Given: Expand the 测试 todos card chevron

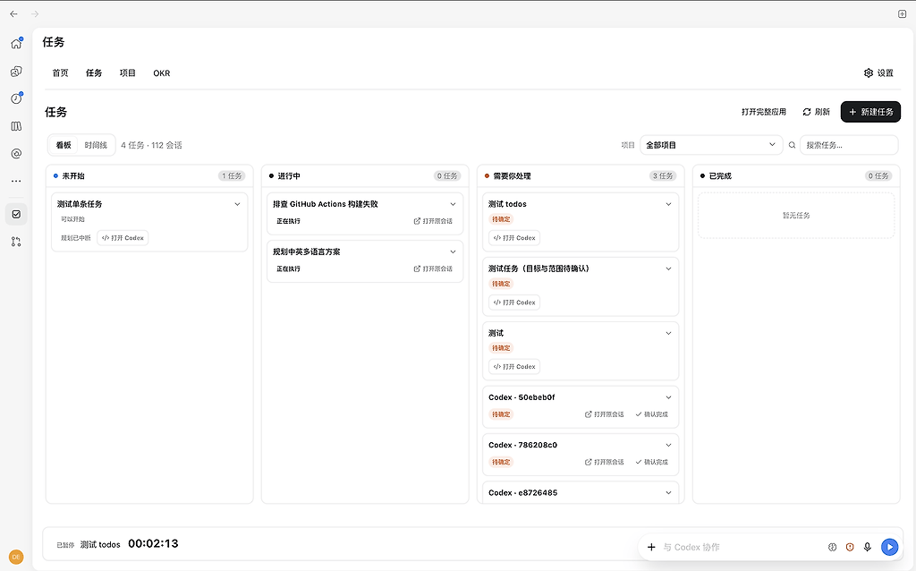Looking at the screenshot, I should coord(668,204).
